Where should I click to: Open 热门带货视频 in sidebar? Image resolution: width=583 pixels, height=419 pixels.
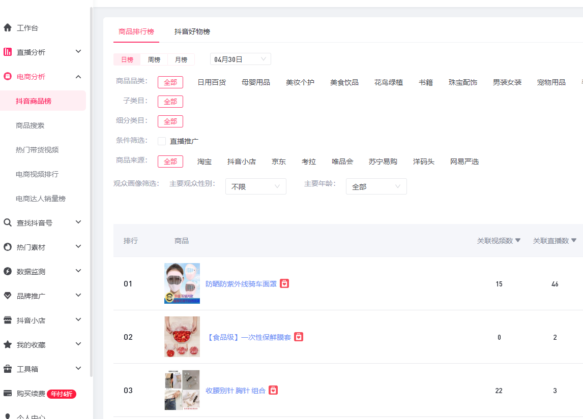37,149
